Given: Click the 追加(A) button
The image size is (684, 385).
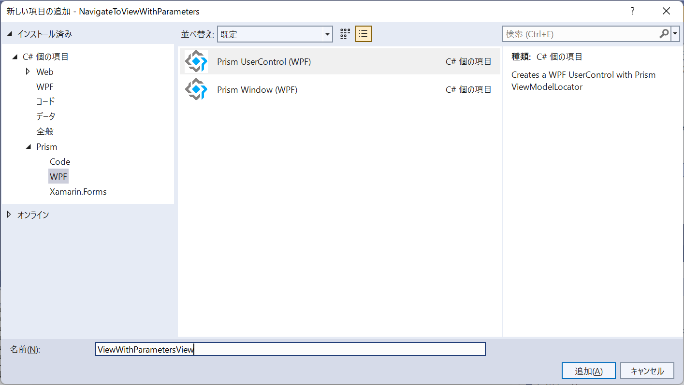Looking at the screenshot, I should point(588,371).
